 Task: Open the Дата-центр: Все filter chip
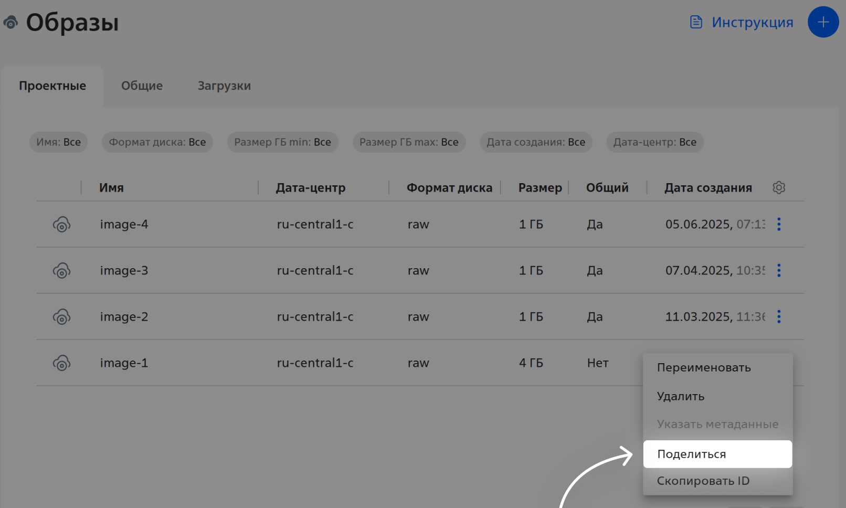[654, 142]
